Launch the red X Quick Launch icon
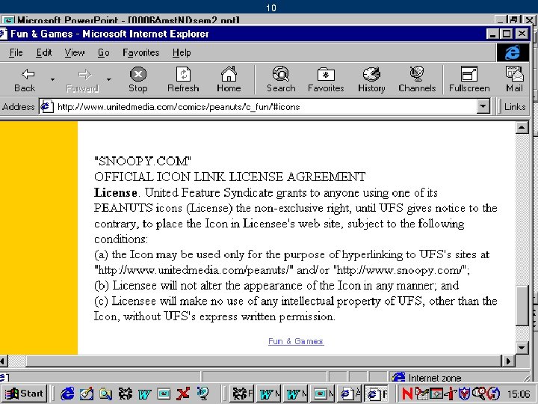The height and width of the screenshot is (404, 538). coord(183,394)
